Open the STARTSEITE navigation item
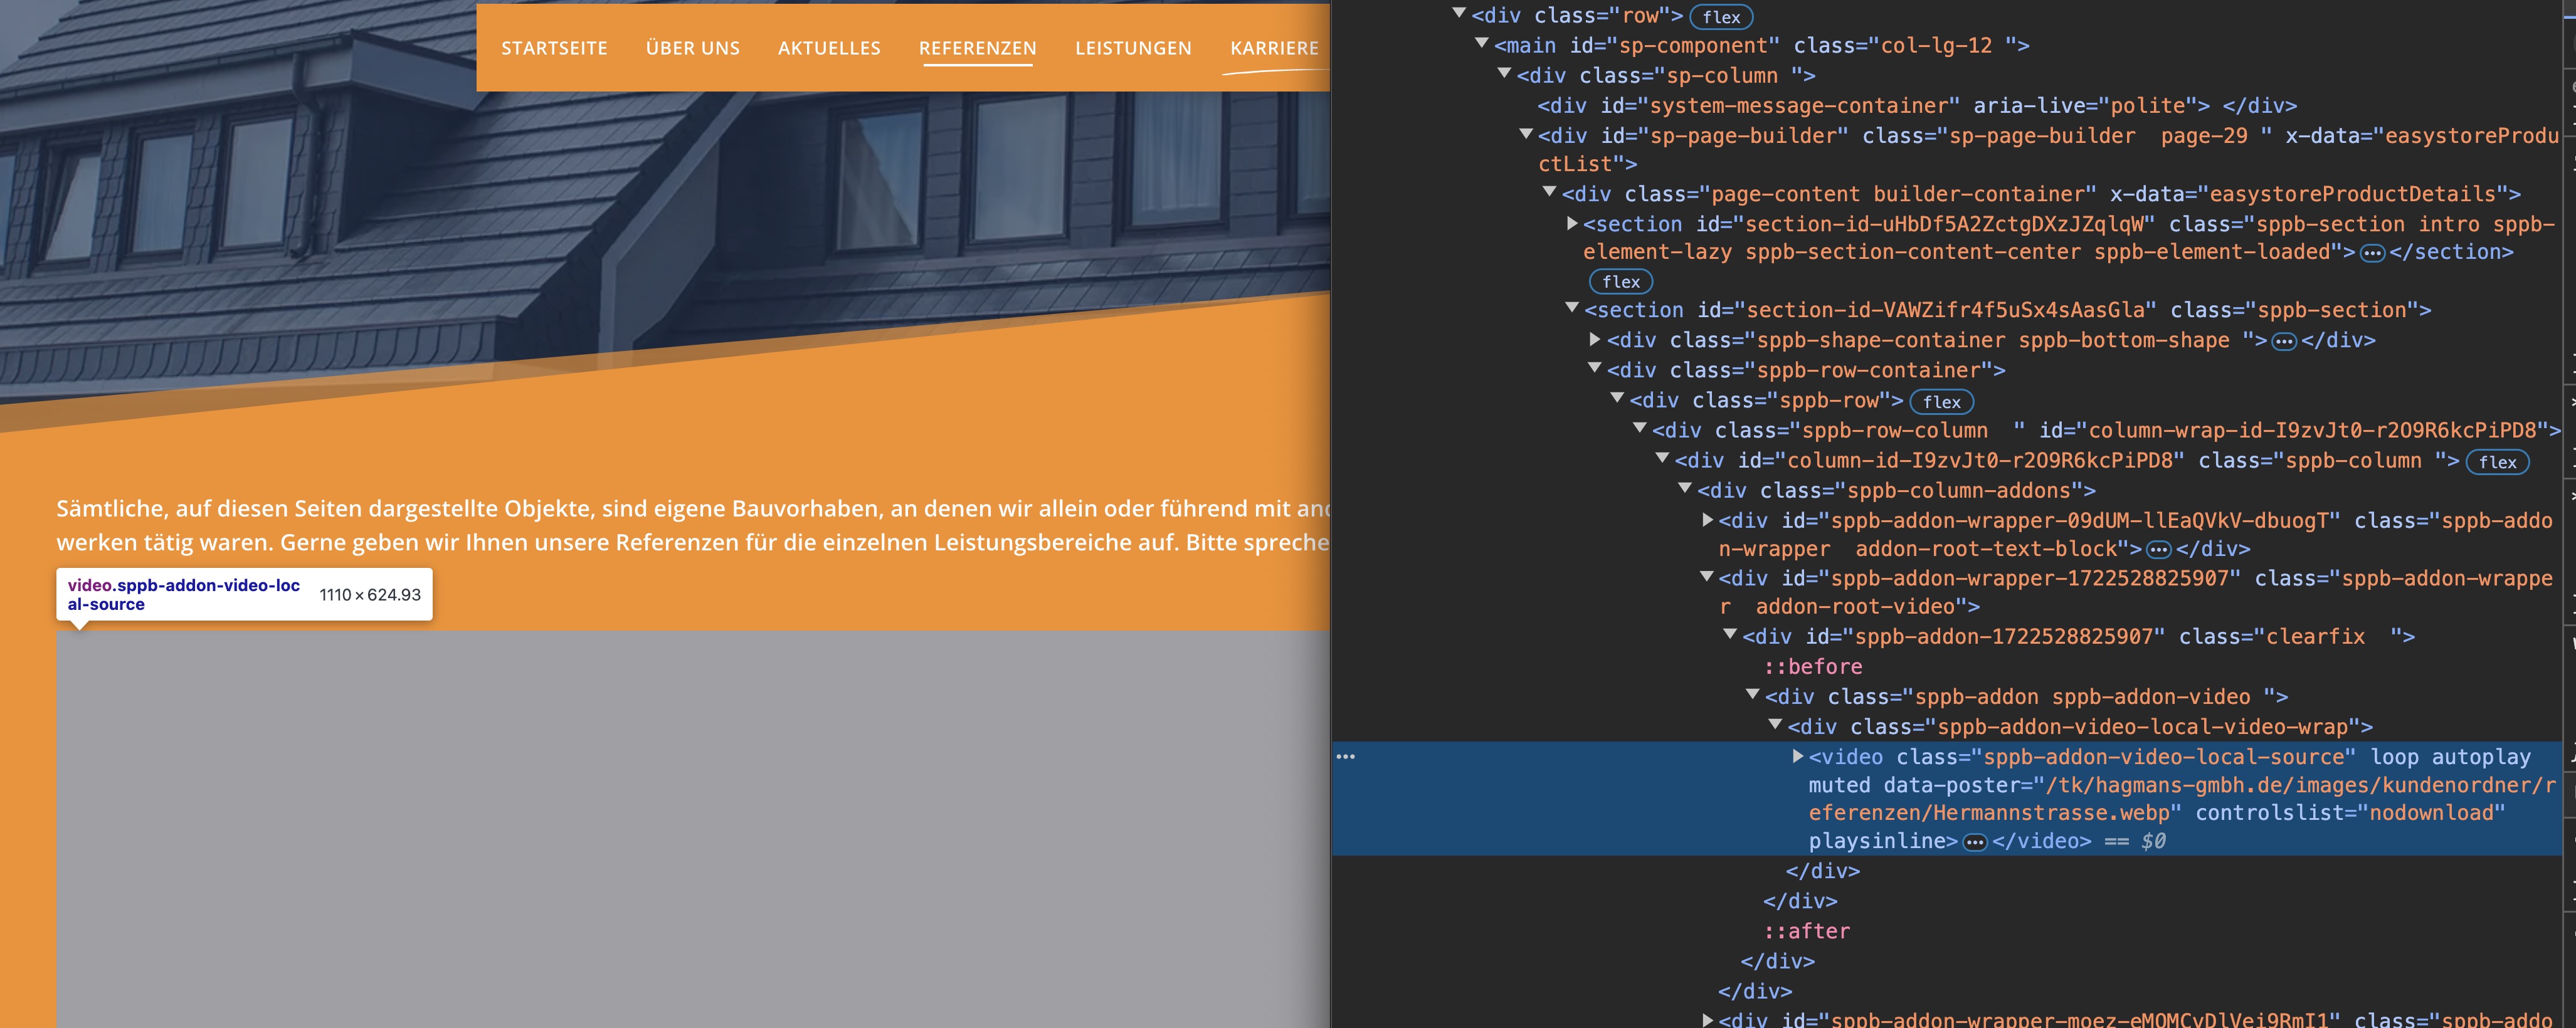The image size is (2576, 1028). (554, 48)
